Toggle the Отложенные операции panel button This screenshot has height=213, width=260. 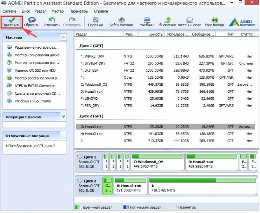[x=64, y=135]
